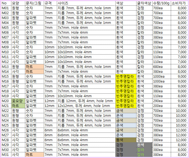189x158 pixels.
Task: Select the '동색' cell in row M28
Action: tap(126, 140)
